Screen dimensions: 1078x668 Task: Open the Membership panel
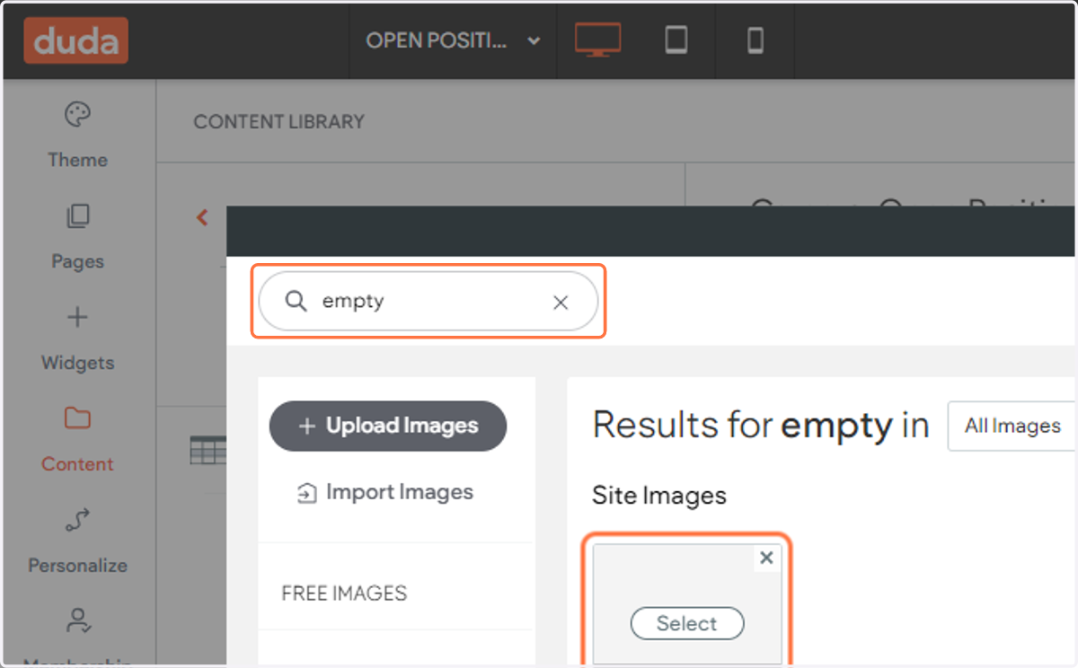[x=77, y=637]
